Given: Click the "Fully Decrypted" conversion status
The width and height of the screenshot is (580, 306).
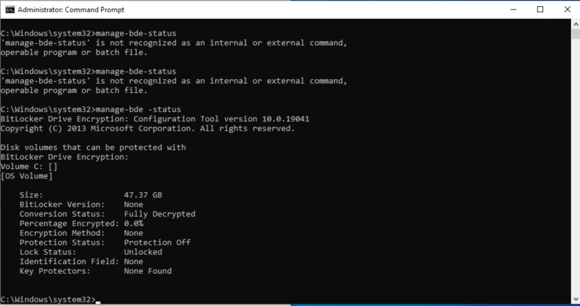Looking at the screenshot, I should [159, 214].
